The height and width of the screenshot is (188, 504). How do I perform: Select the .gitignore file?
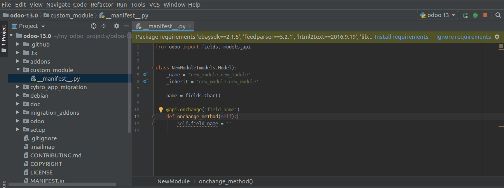(x=40, y=138)
